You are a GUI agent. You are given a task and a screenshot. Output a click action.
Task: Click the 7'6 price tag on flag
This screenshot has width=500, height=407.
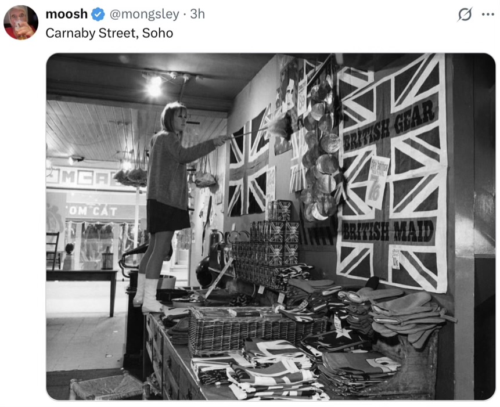[378, 182]
